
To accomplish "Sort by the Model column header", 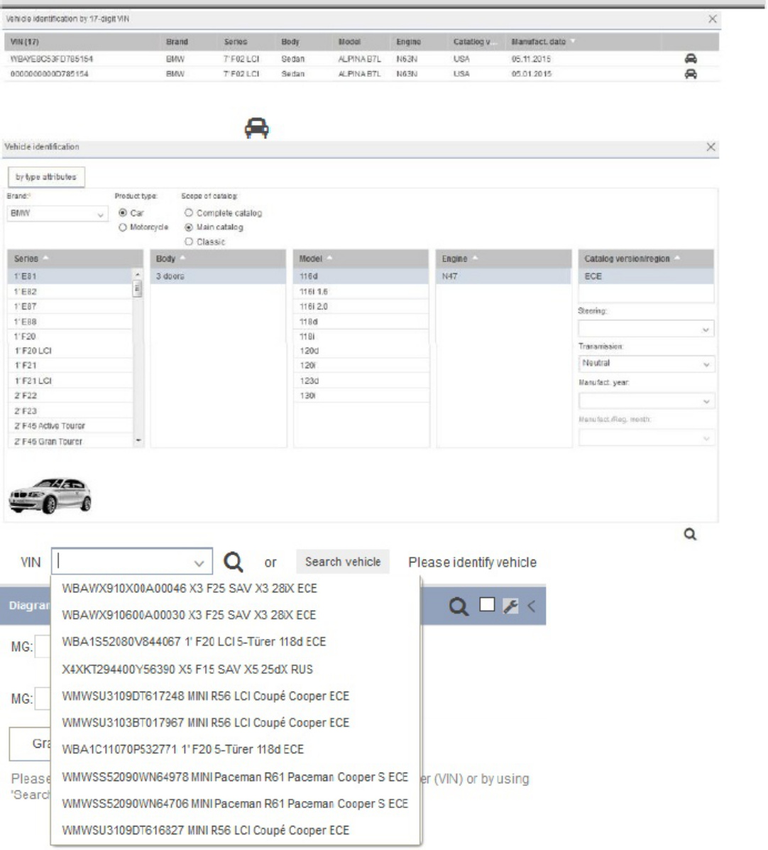I will click(361, 258).
